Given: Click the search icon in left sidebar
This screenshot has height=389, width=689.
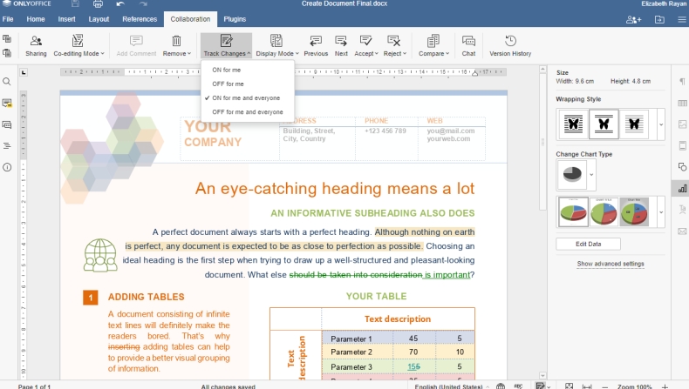Looking at the screenshot, I should (7, 81).
